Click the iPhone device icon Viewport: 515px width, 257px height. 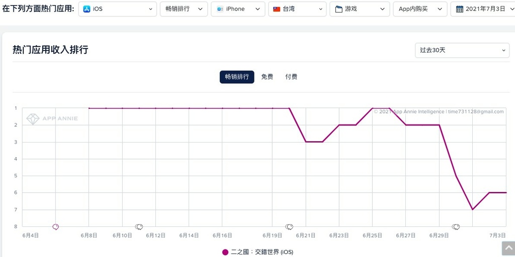(x=220, y=9)
